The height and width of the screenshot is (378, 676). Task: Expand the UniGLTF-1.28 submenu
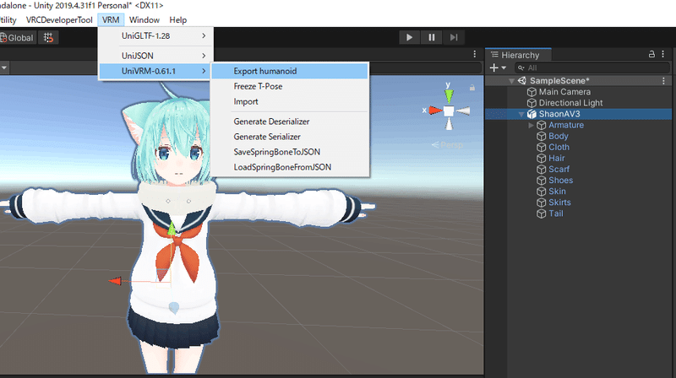(x=156, y=35)
